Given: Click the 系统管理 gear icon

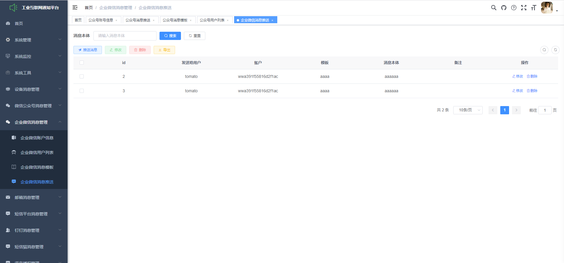Looking at the screenshot, I should [x=8, y=40].
